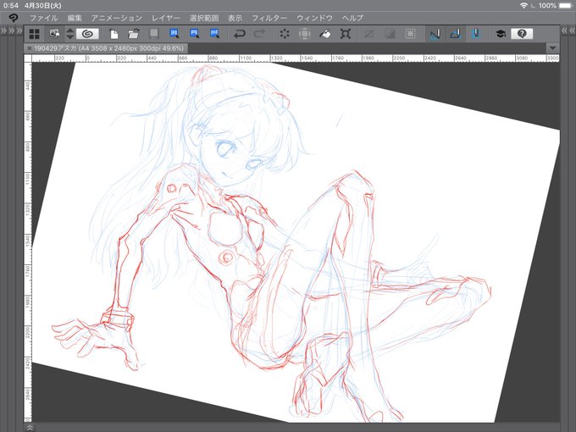Click the quick share image icon
Image resolution: width=576 pixels, height=432 pixels.
54,34
